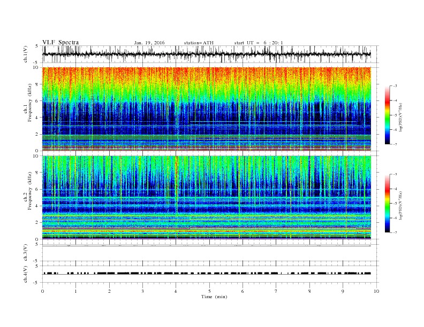This screenshot has height=327, width=424.
Task: Click the time axis tick label "5"
Action: coord(209,291)
